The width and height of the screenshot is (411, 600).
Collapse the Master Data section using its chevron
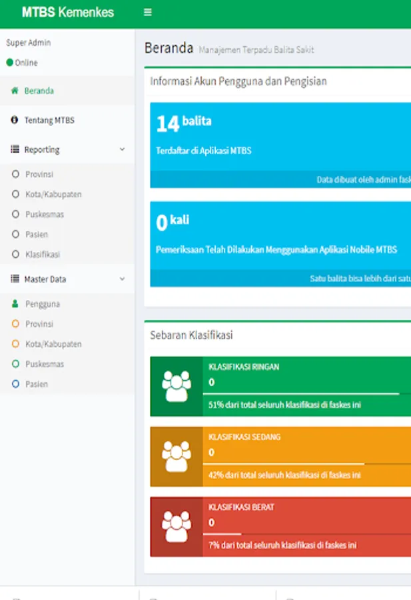pyautogui.click(x=122, y=279)
